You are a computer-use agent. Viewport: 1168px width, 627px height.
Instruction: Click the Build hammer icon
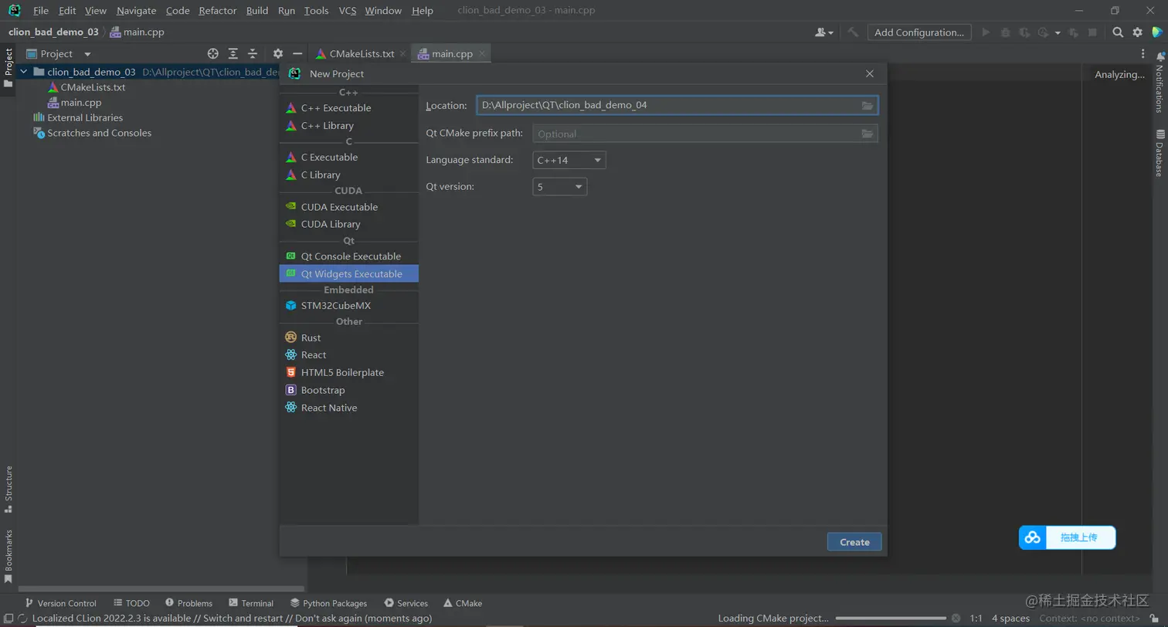853,32
